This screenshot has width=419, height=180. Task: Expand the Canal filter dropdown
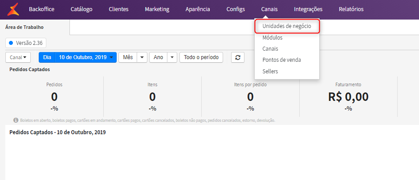tap(18, 57)
